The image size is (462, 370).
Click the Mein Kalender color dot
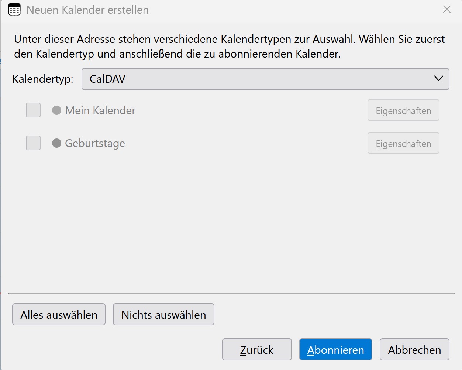coord(56,110)
